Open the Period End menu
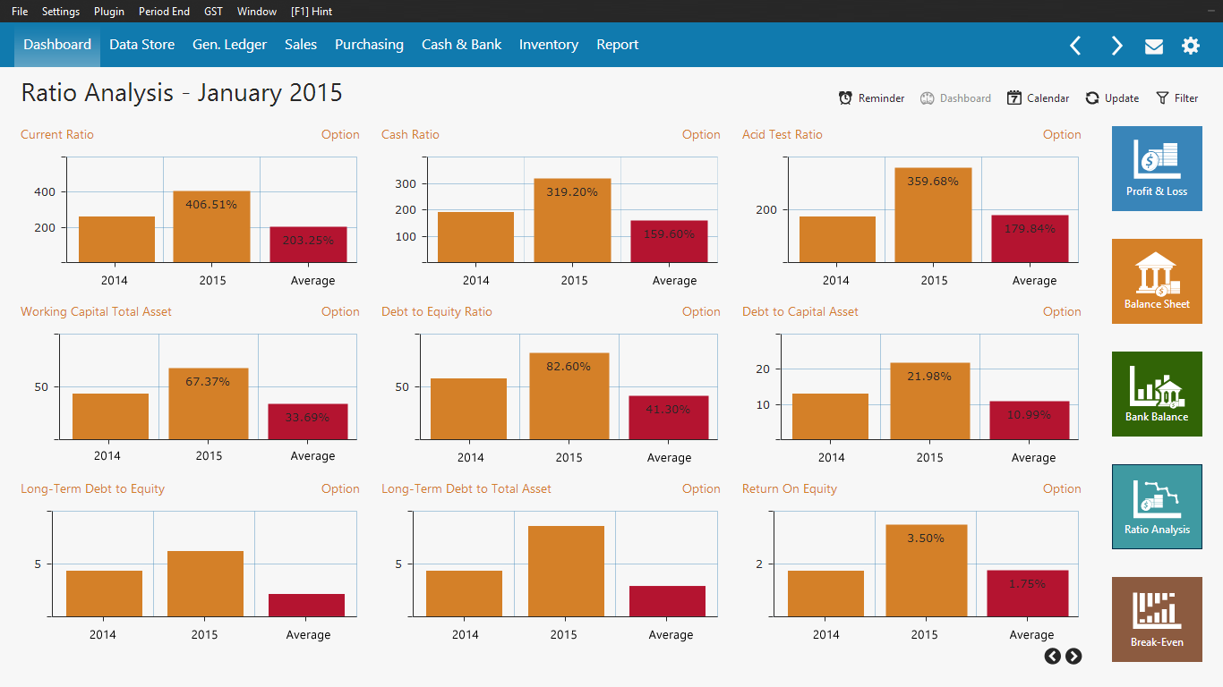 tap(163, 12)
